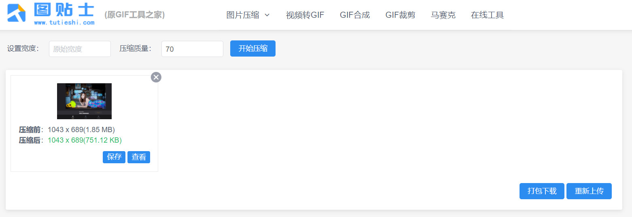The image size is (632, 217).
Task: Click 重新上传 to upload again
Action: tap(589, 191)
